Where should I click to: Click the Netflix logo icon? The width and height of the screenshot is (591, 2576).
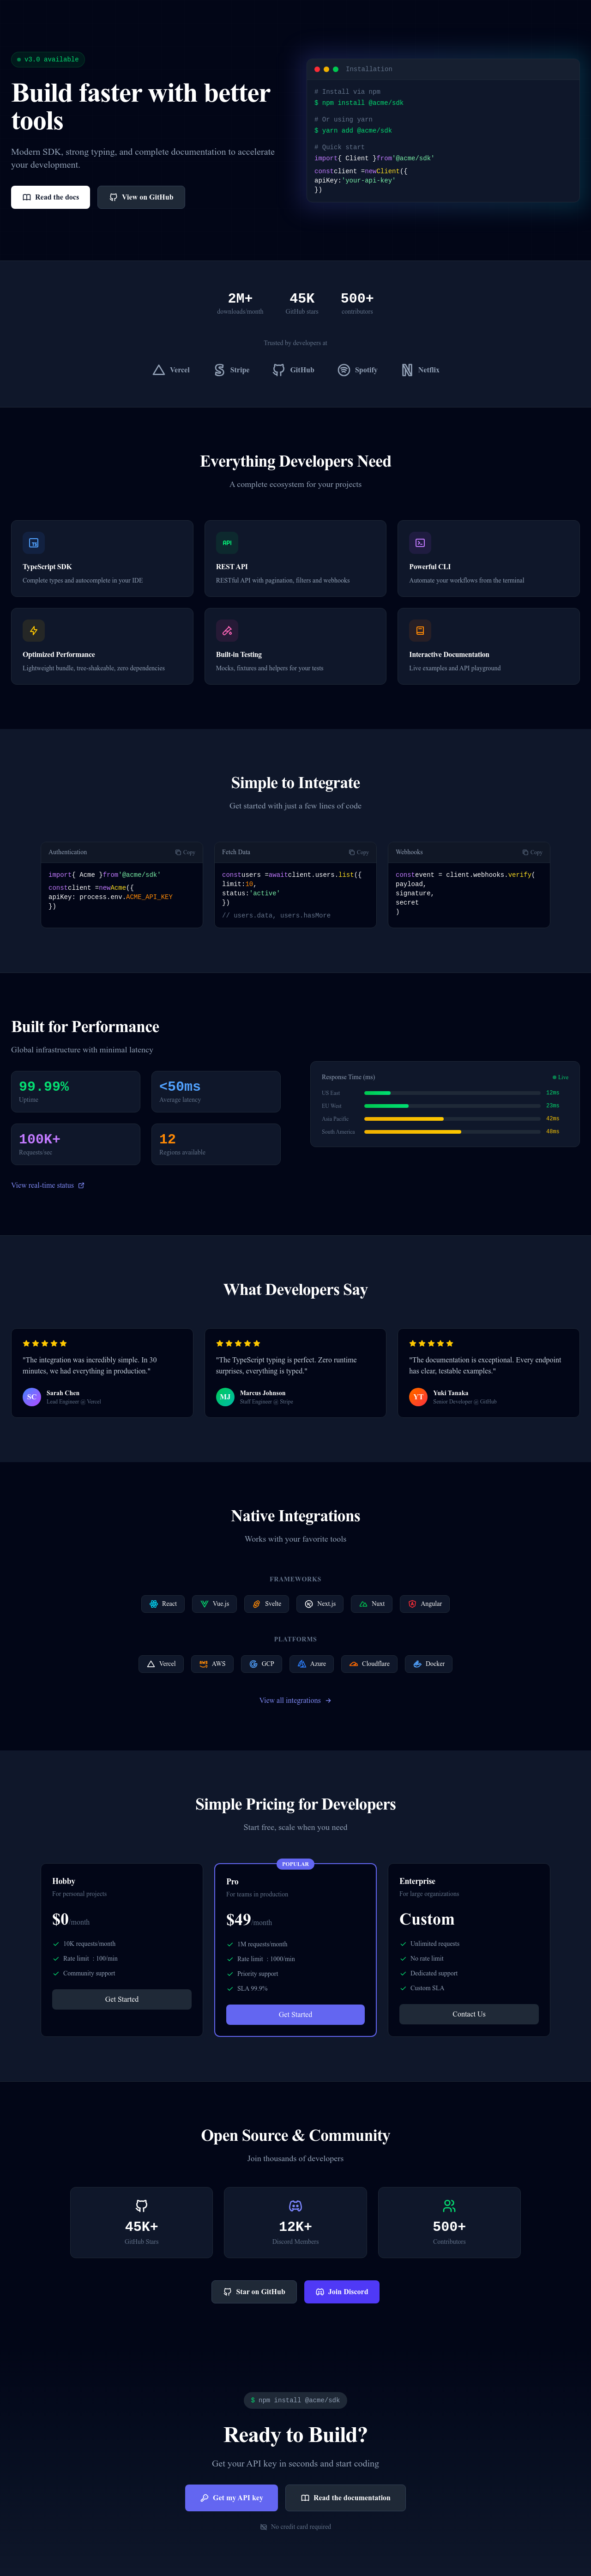pos(407,370)
